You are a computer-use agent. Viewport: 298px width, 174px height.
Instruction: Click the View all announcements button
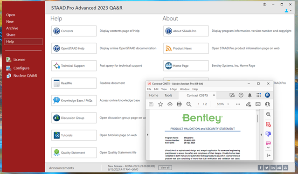coord(165,167)
